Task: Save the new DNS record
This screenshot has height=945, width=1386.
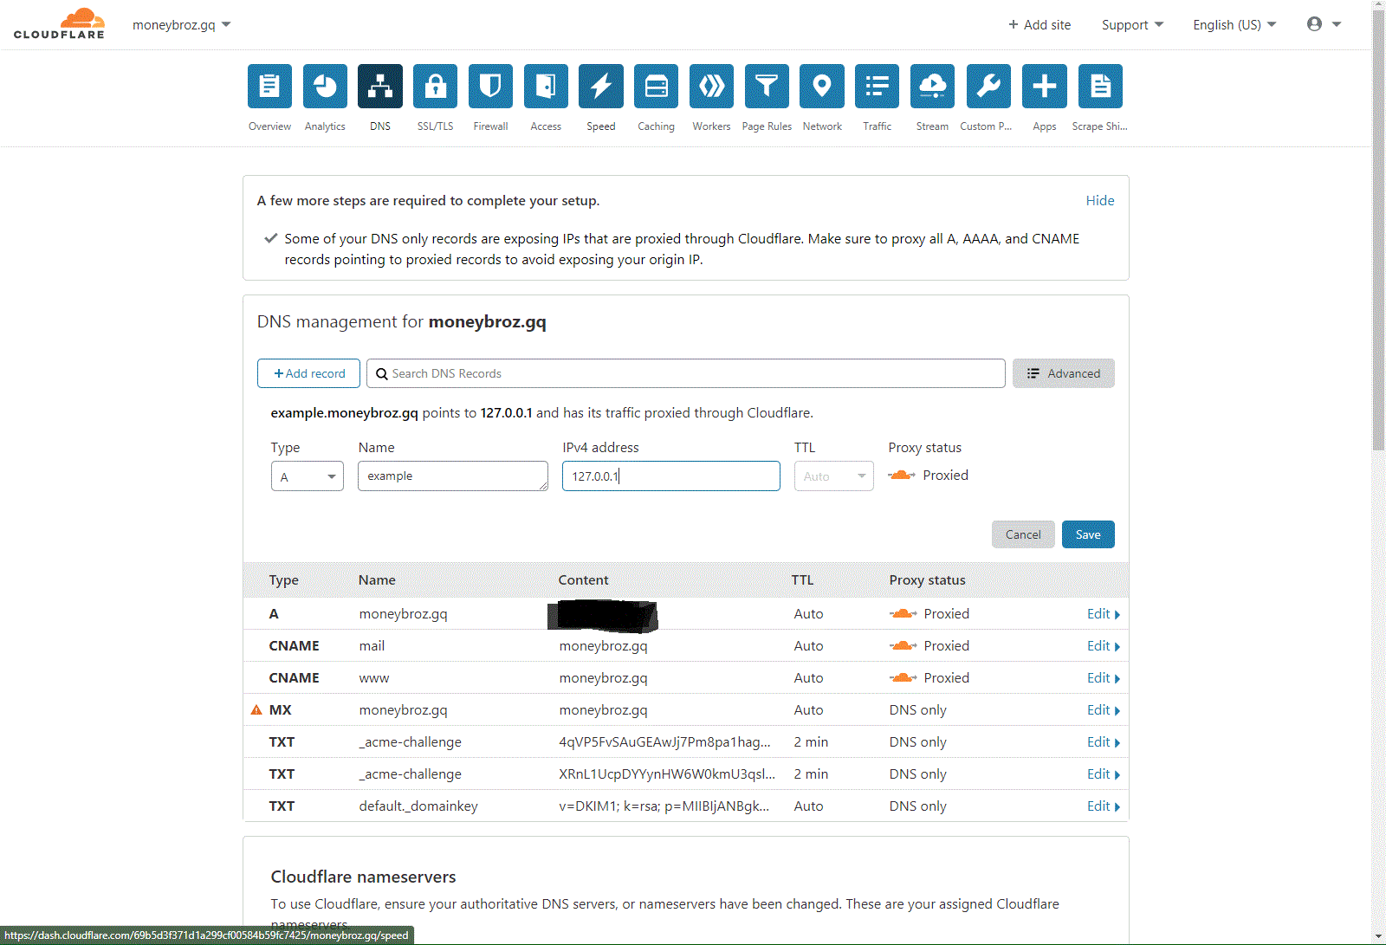Action: pyautogui.click(x=1088, y=534)
